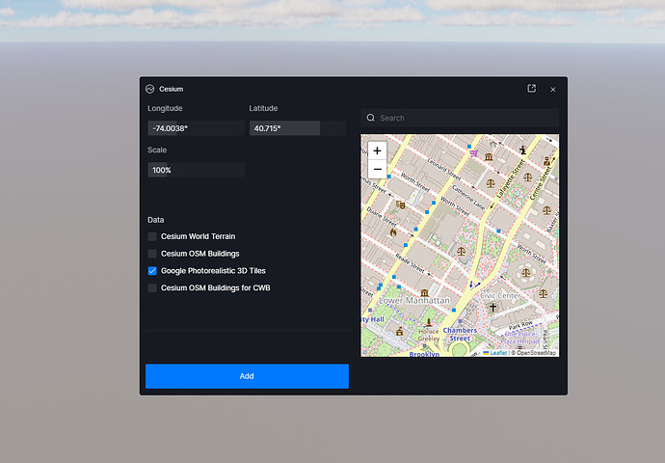This screenshot has height=463, width=665.
Task: Click the 'Lafayette Street' label
Action: pyautogui.click(x=511, y=178)
